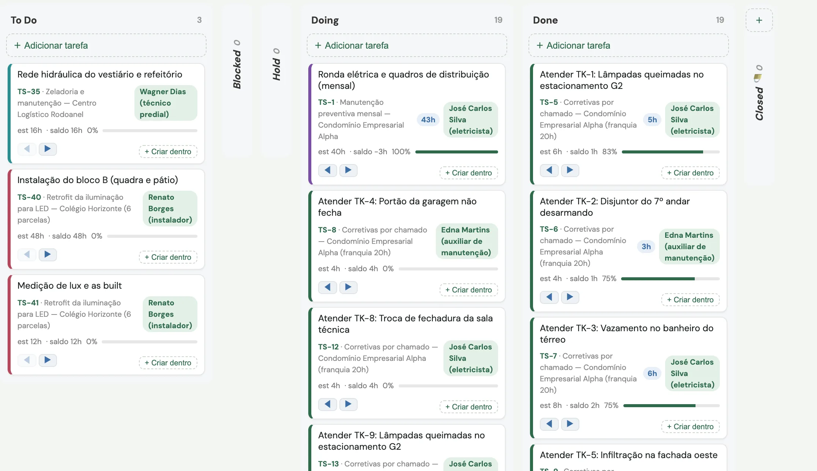Add a task in Done column

[x=628, y=45]
